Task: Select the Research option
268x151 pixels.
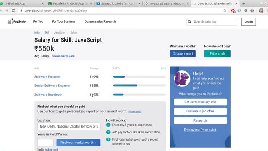Action: coord(200,120)
